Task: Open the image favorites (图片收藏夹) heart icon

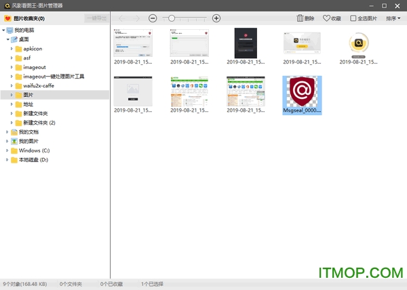Action: click(x=7, y=18)
